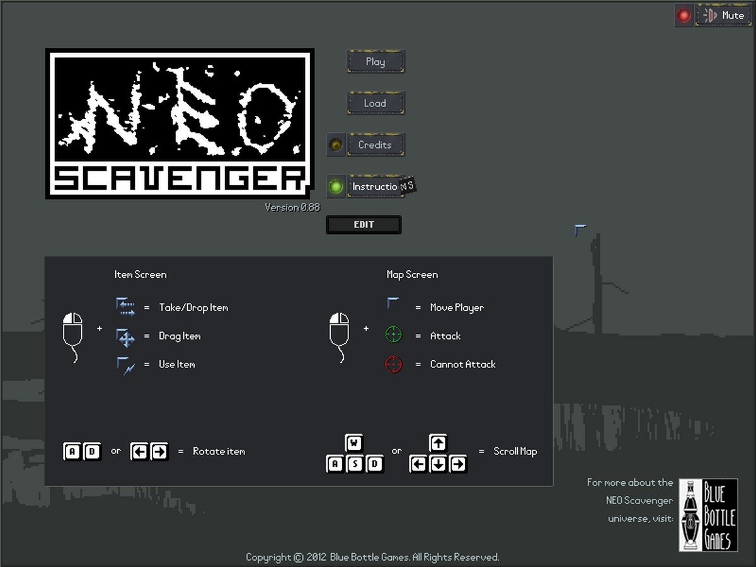Image resolution: width=756 pixels, height=567 pixels.
Task: Click the Blue Bottle Games logo
Action: 709,518
